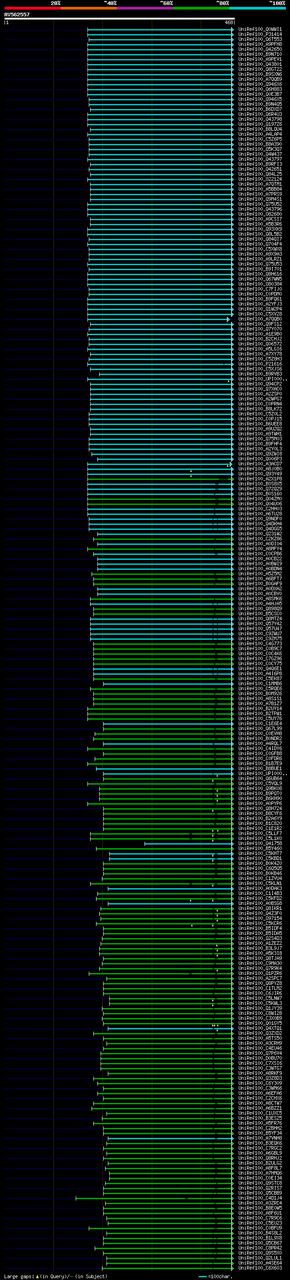Open hit UniRef100_B9N710
This screenshot has width=290, height=1280.
point(260,54)
